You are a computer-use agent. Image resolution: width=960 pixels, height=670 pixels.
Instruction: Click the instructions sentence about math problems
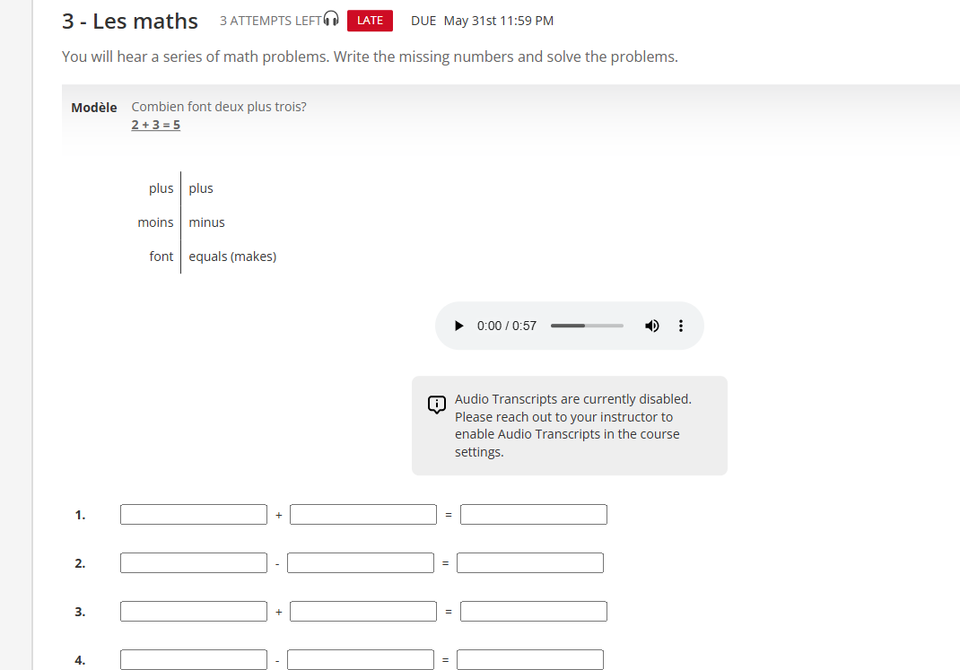click(x=370, y=57)
